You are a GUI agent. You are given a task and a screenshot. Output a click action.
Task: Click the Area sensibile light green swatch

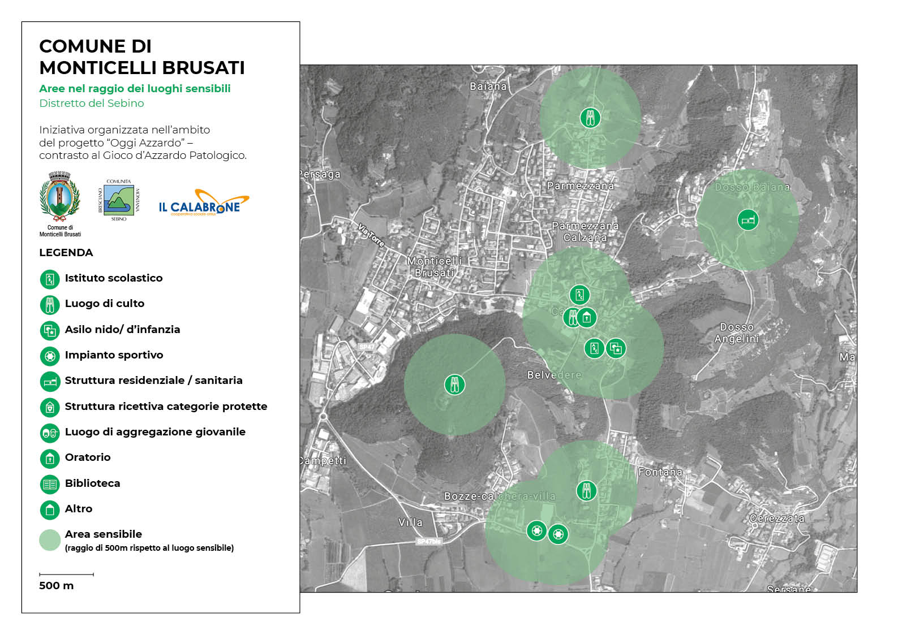(50, 540)
